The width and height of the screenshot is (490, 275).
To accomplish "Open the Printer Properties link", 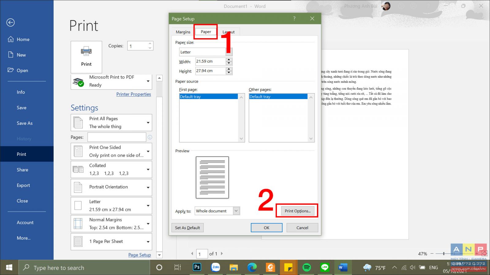I will [x=134, y=94].
